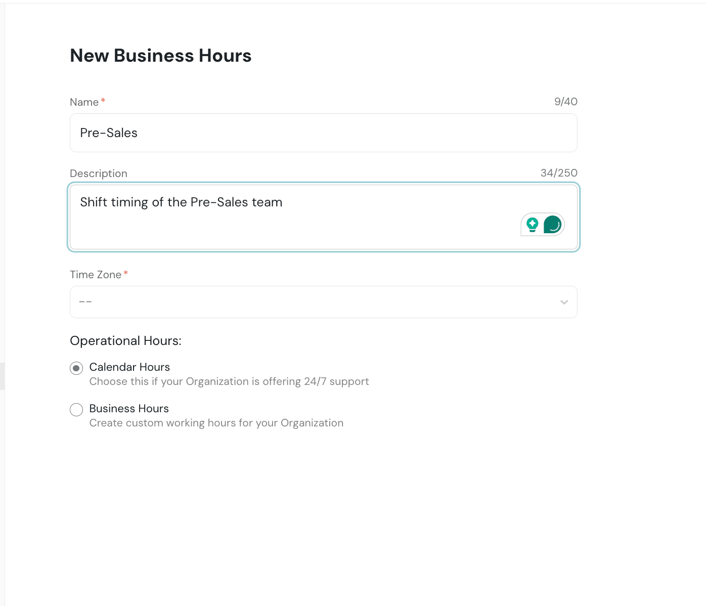Click the dark green circular assistant icon

click(x=553, y=224)
